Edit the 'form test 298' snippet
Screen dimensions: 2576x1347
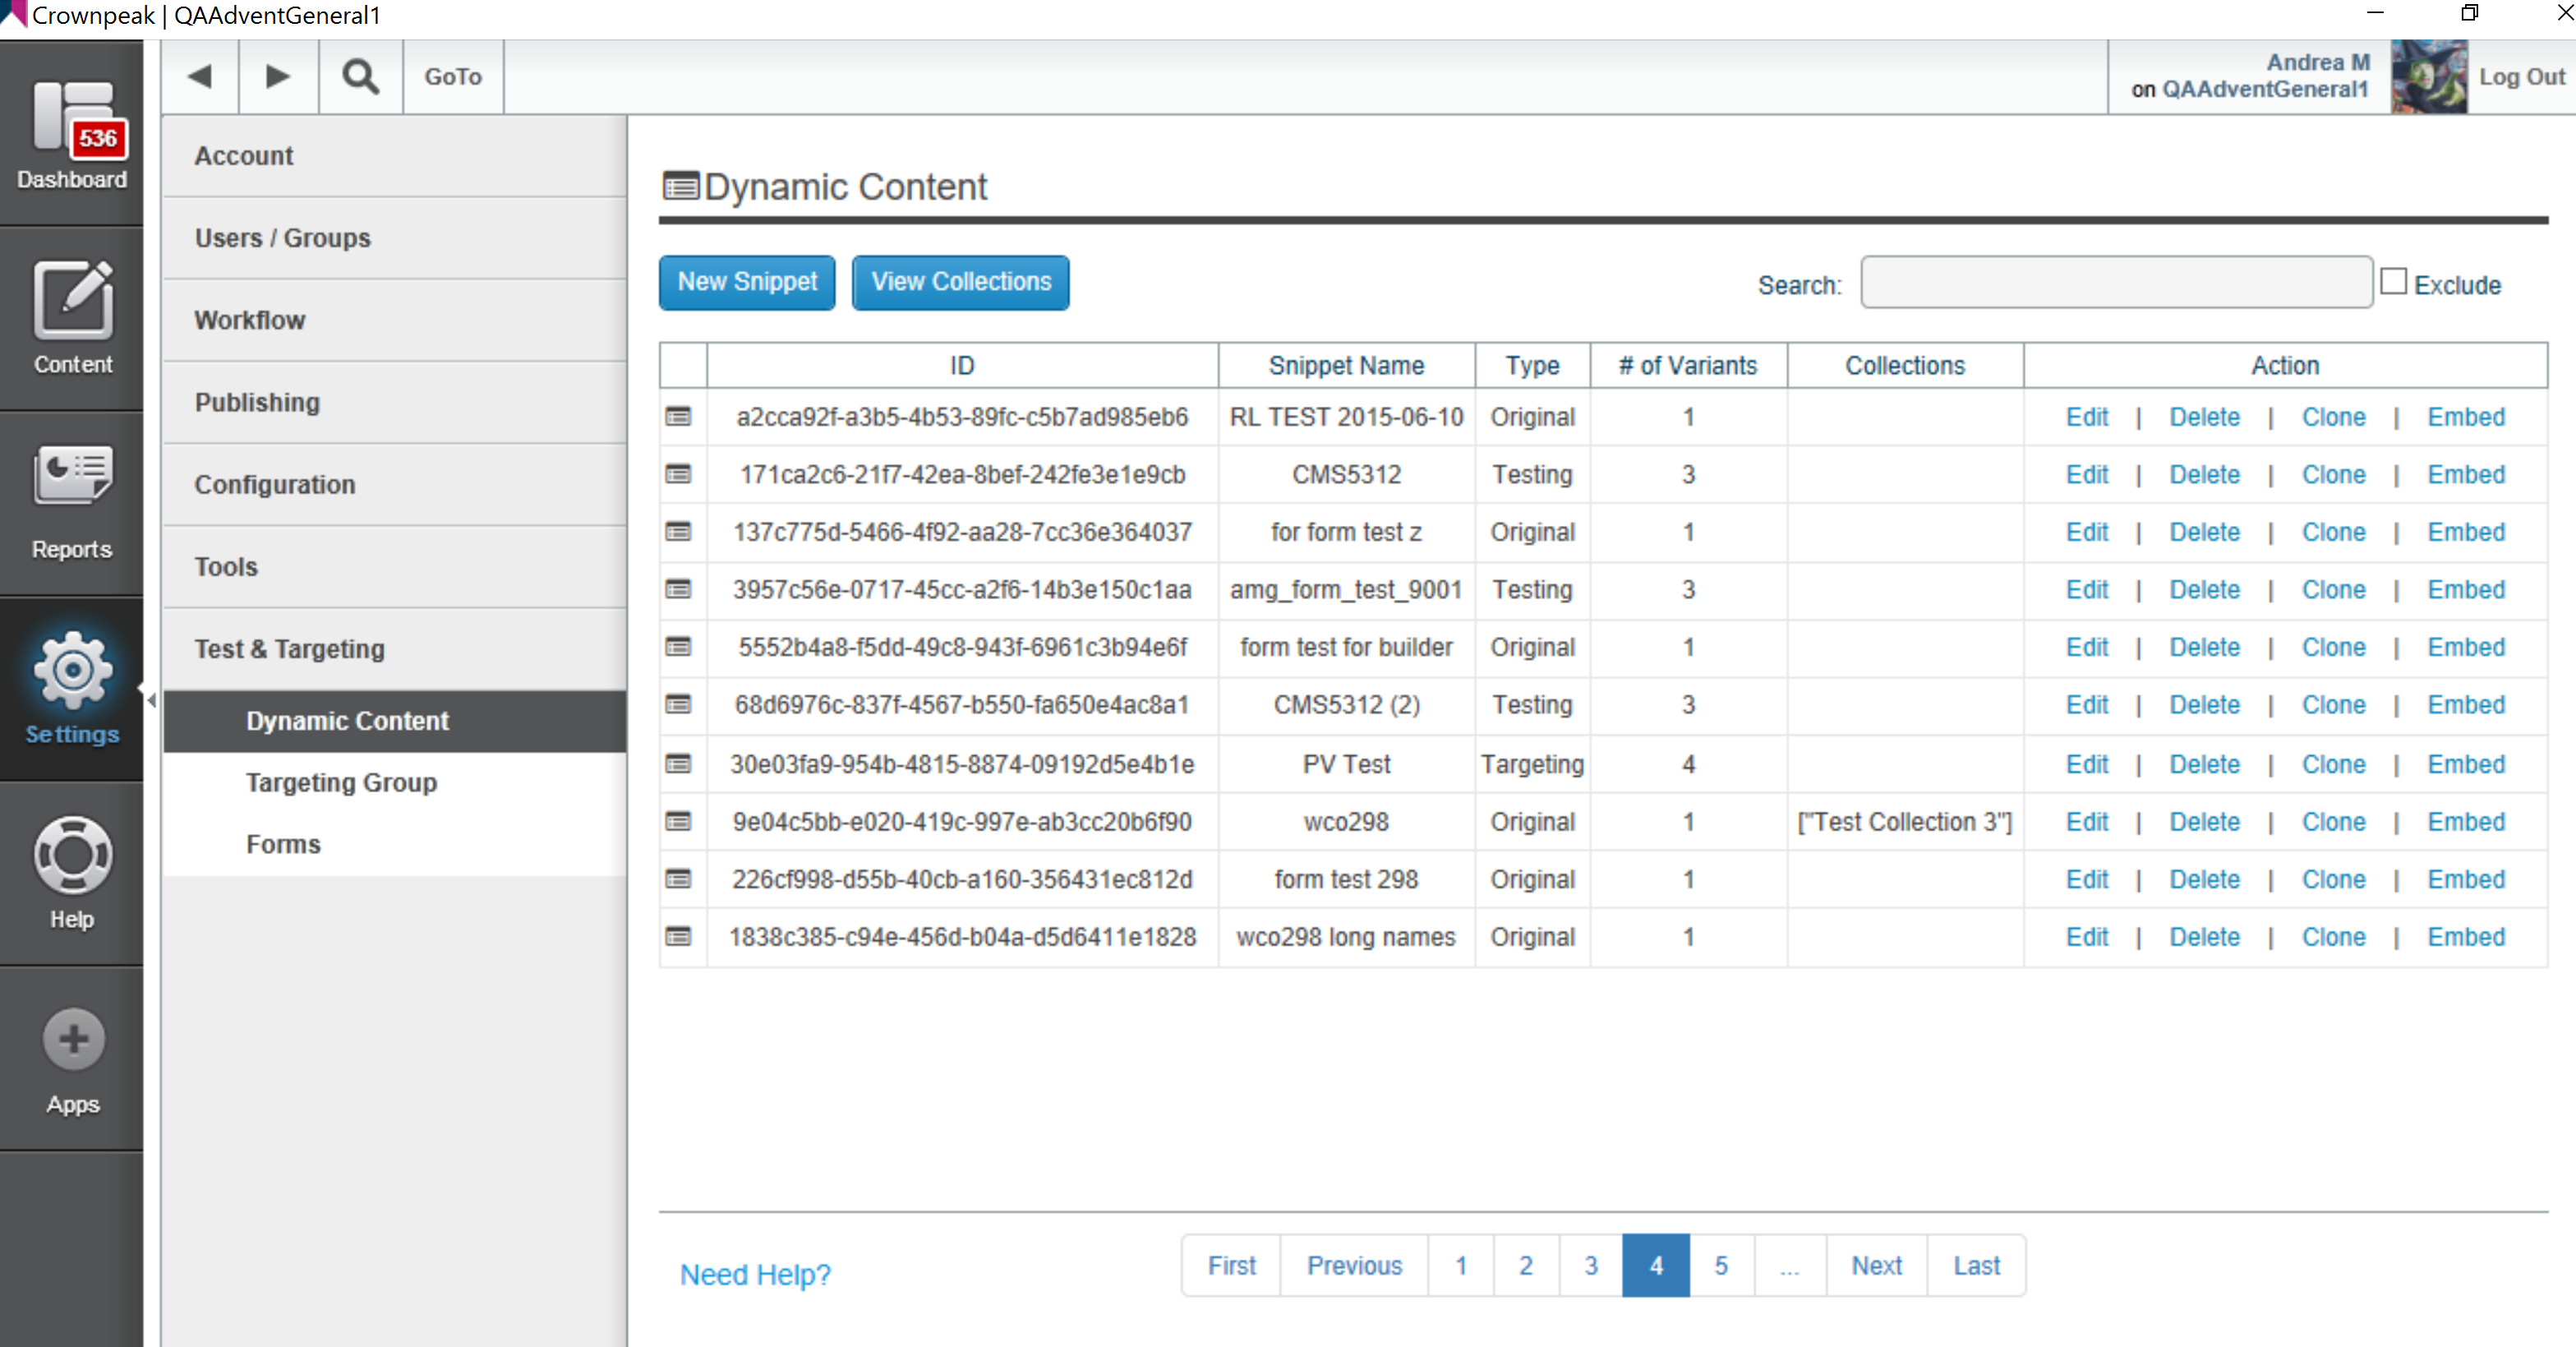[2087, 879]
